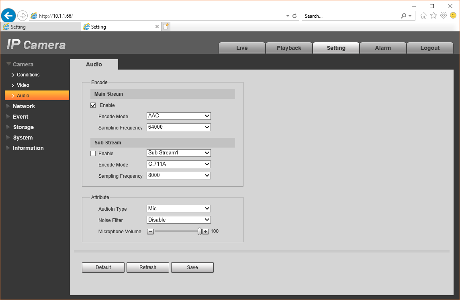Expand the Network section in sidebar
The image size is (460, 300).
(x=24, y=106)
